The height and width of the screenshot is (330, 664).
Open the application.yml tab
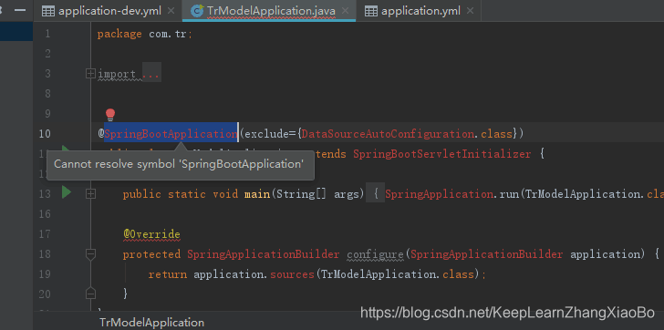(420, 11)
